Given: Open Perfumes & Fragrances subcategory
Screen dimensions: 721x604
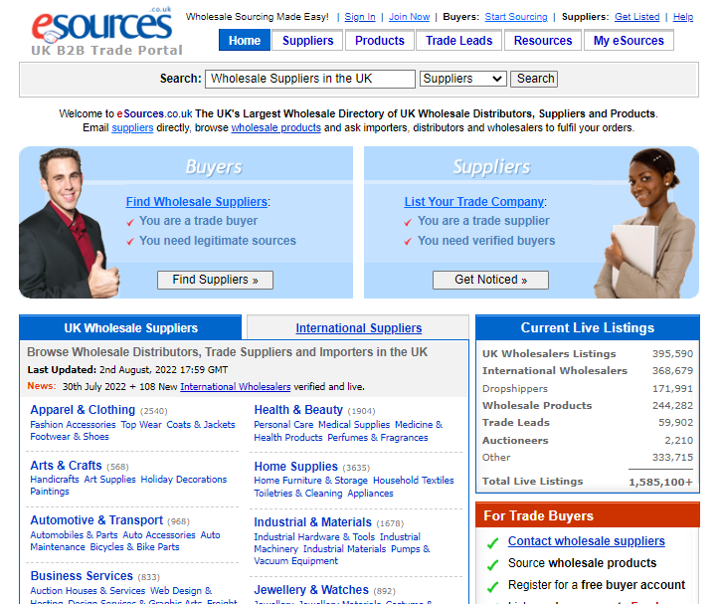Looking at the screenshot, I should pos(378,438).
